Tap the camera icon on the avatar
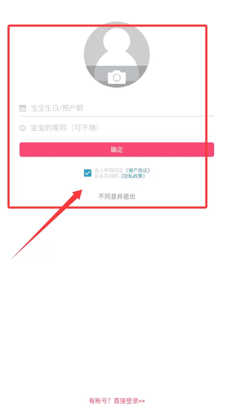Viewport: 228px width, 414px height. tap(117, 77)
